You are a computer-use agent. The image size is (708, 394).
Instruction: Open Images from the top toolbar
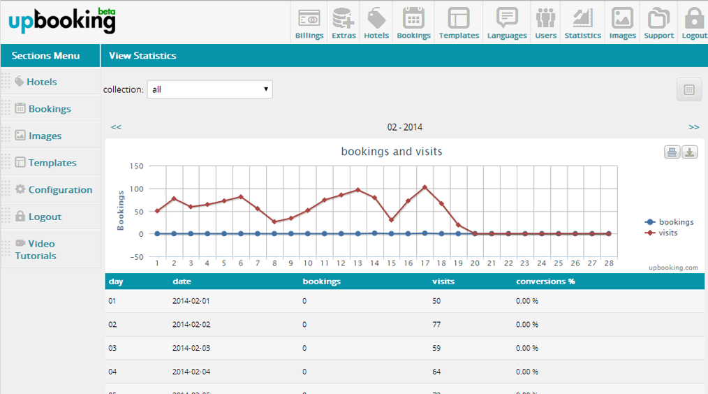click(x=622, y=22)
